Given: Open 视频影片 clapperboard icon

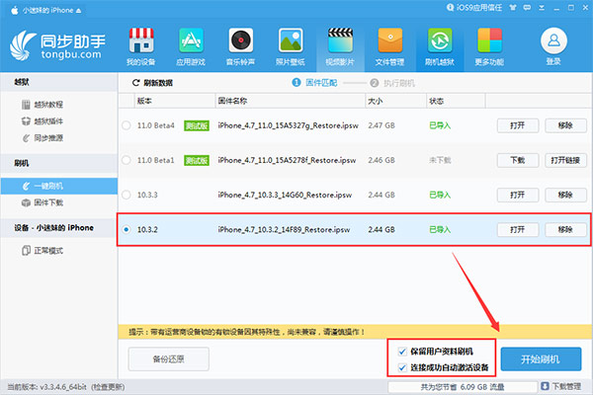Looking at the screenshot, I should (x=340, y=40).
